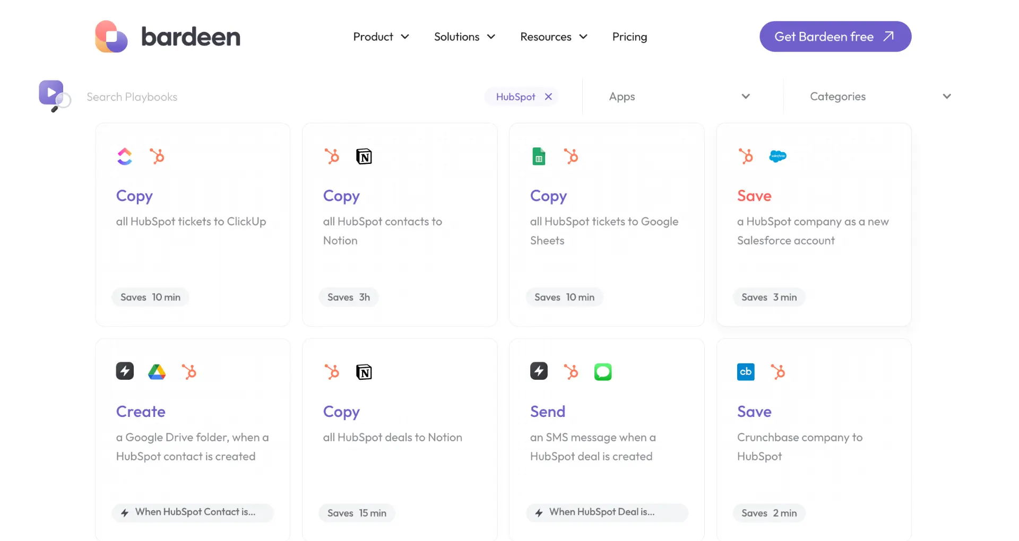Click the Get Bardeen free button
Image resolution: width=1019 pixels, height=541 pixels.
(835, 37)
